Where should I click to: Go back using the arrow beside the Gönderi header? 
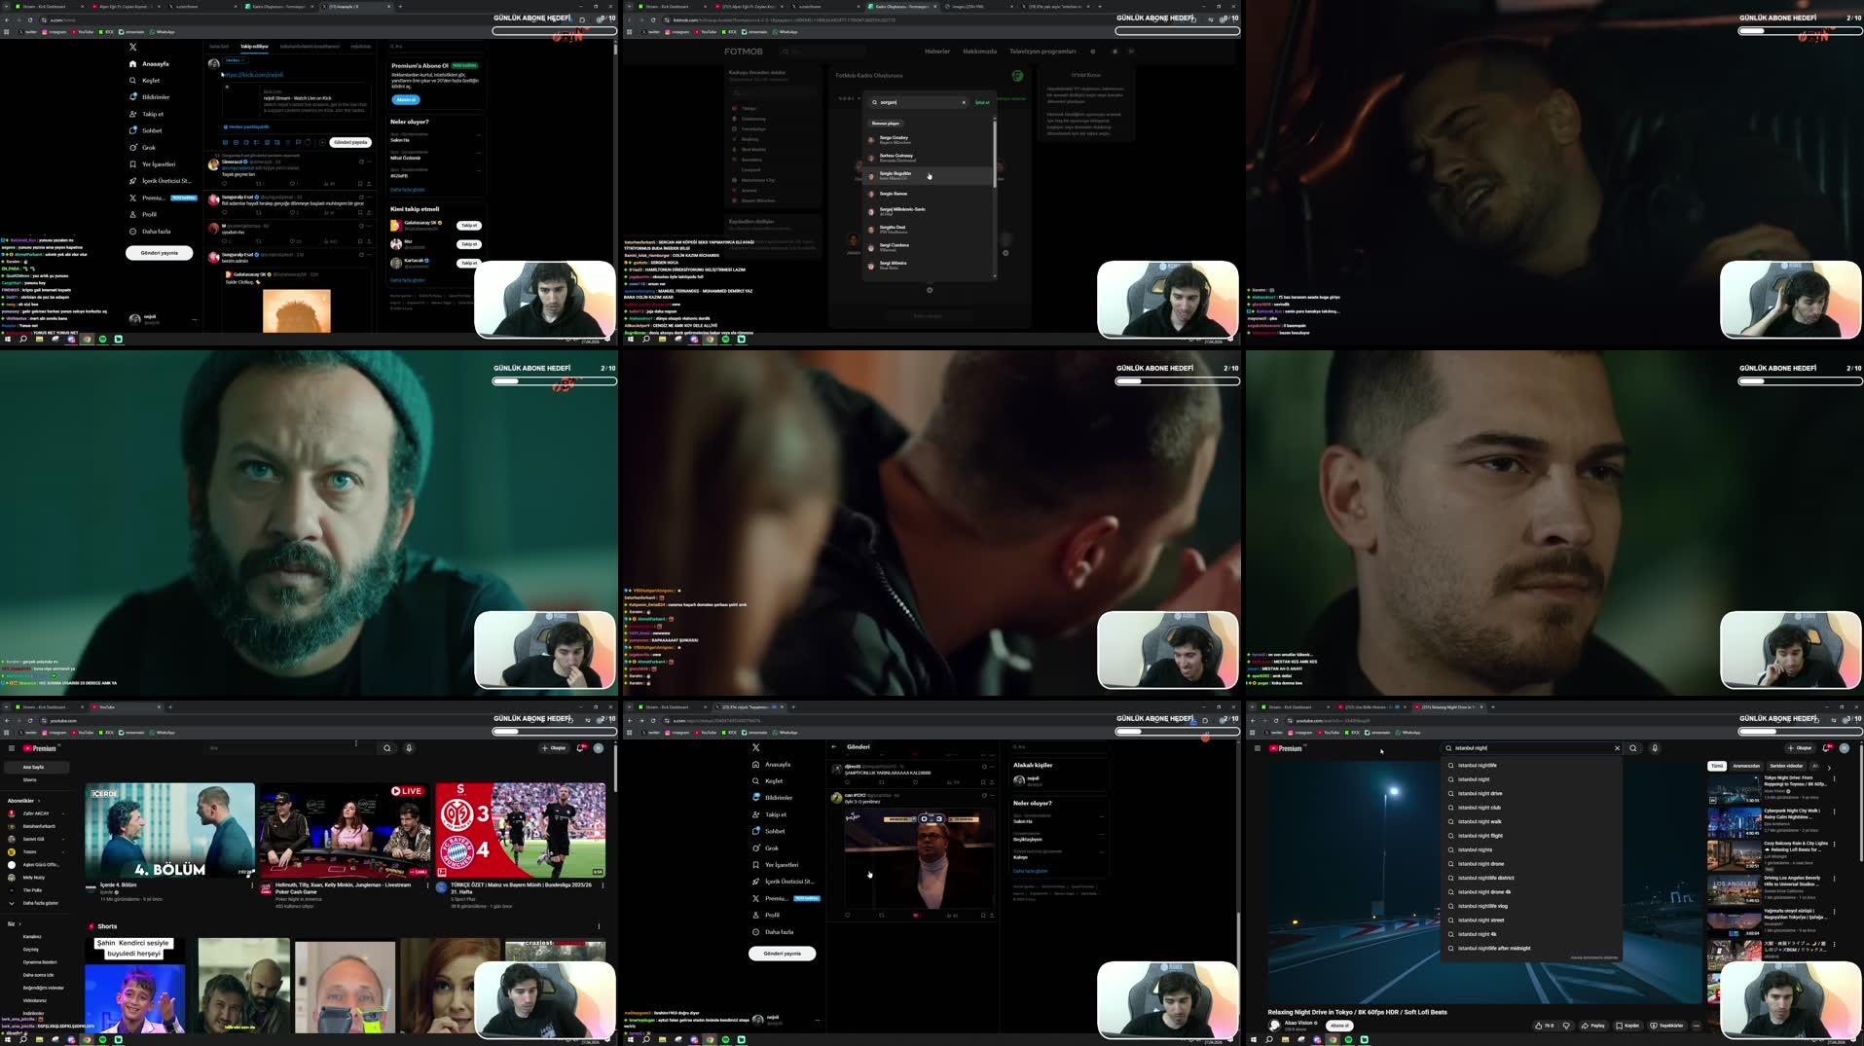(834, 747)
